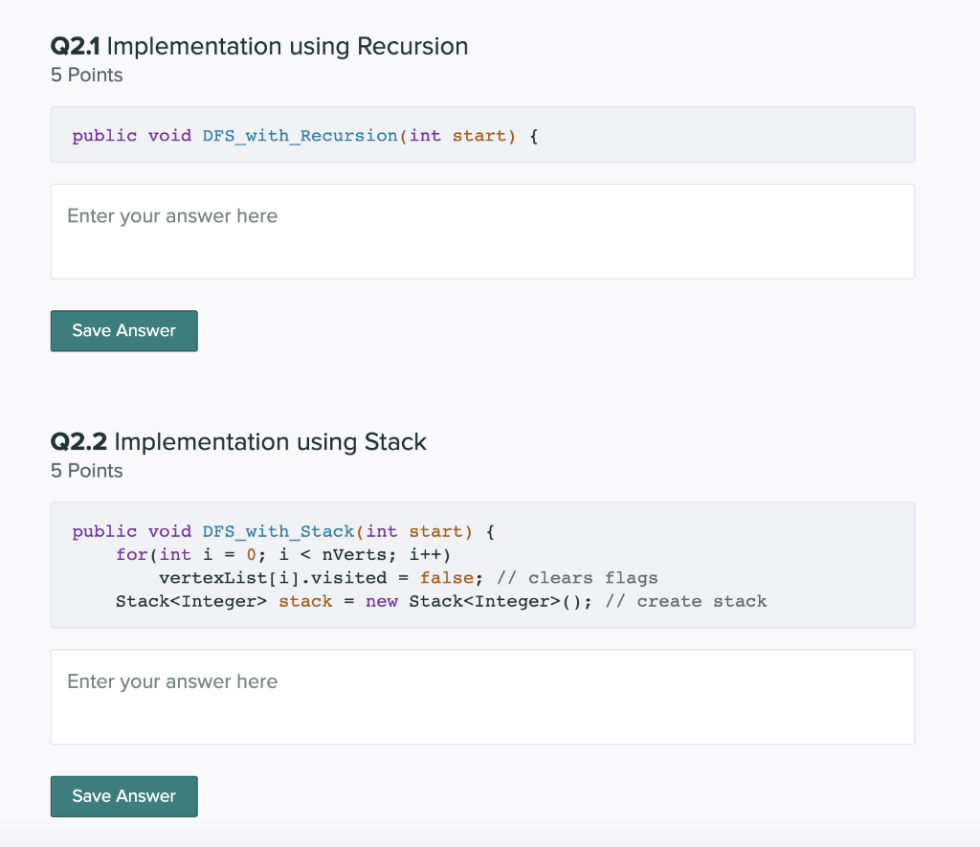Click the 5 Points label under Q2.1
This screenshot has height=847, width=980.
(x=87, y=75)
